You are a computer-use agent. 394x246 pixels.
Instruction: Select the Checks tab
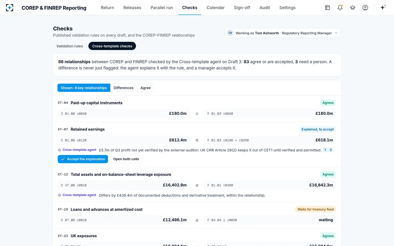[190, 8]
